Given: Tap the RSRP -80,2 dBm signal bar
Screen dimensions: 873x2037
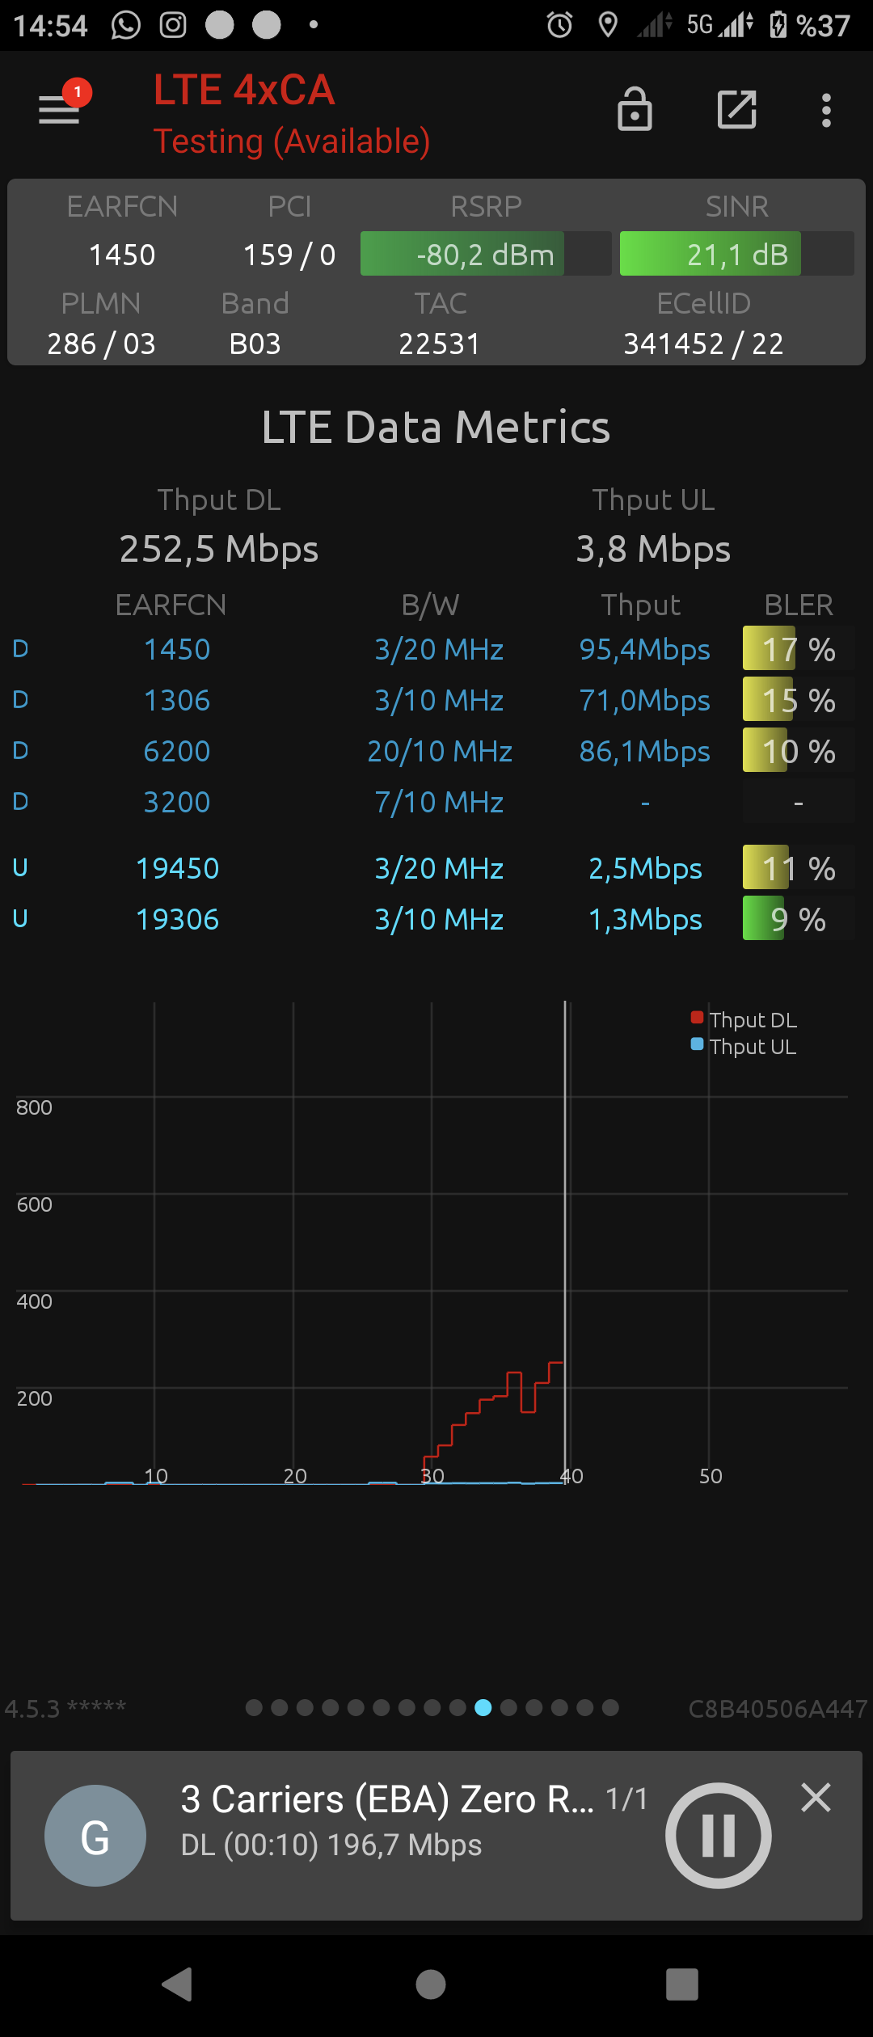Looking at the screenshot, I should (x=486, y=254).
